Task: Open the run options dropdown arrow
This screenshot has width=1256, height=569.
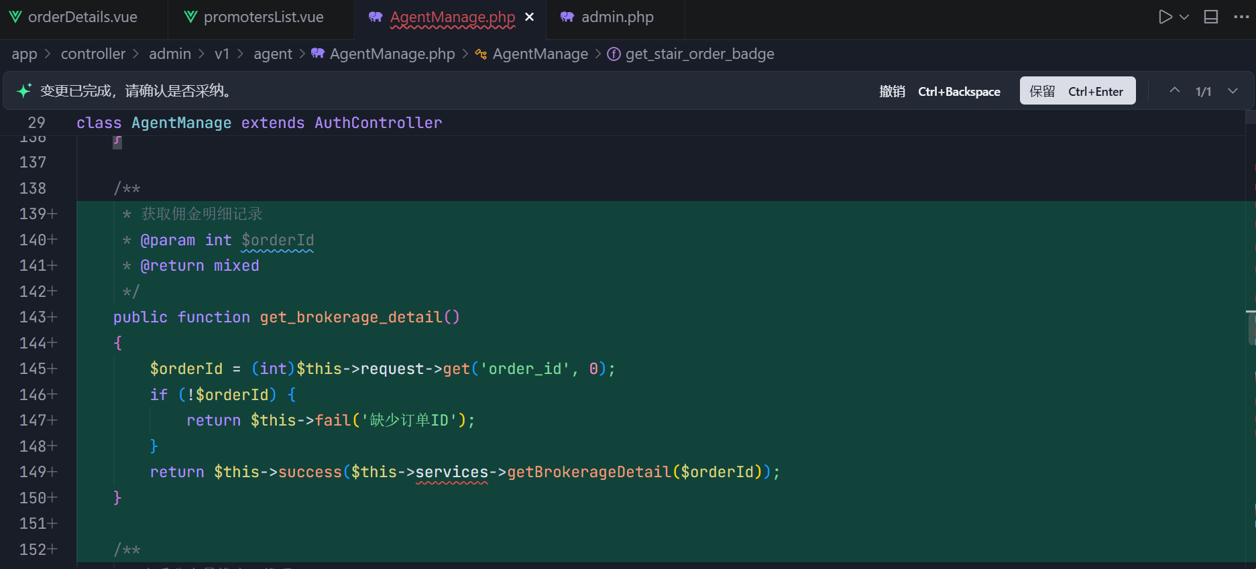Action: click(x=1184, y=17)
